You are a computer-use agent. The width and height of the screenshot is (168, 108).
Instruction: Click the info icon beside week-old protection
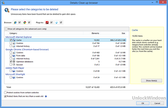46,96
